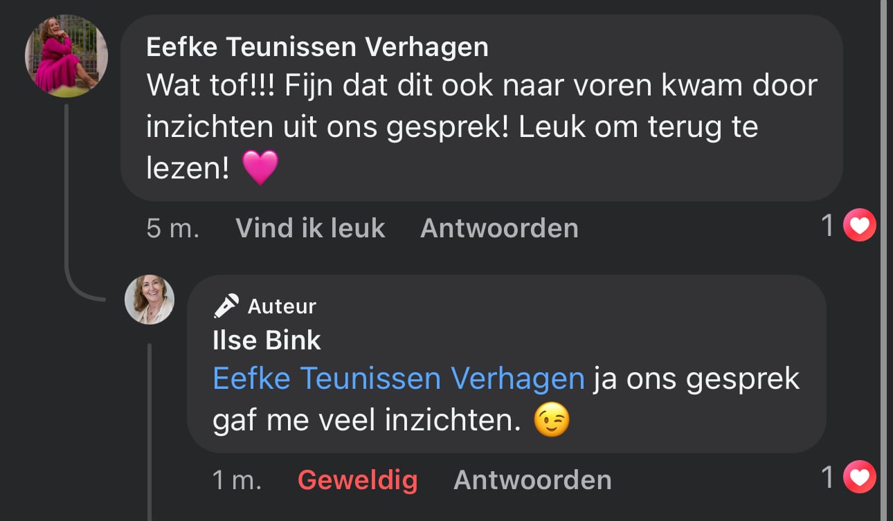Like Eefke's comment with Vind ik leuk
The height and width of the screenshot is (521, 893).
[x=310, y=228]
